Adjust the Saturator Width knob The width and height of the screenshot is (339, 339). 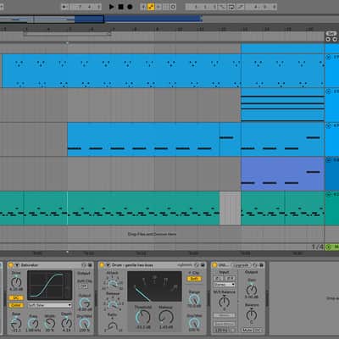point(50,323)
